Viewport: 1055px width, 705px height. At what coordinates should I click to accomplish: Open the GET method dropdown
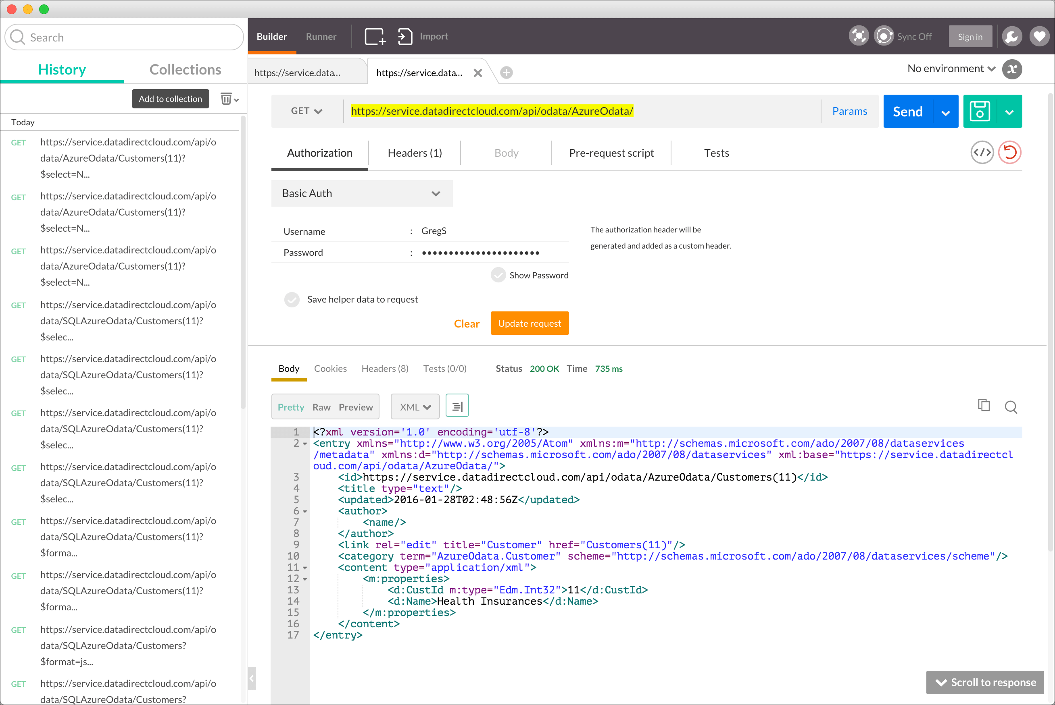[306, 111]
